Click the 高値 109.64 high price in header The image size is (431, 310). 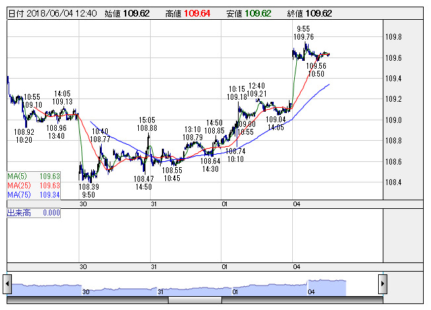click(188, 13)
